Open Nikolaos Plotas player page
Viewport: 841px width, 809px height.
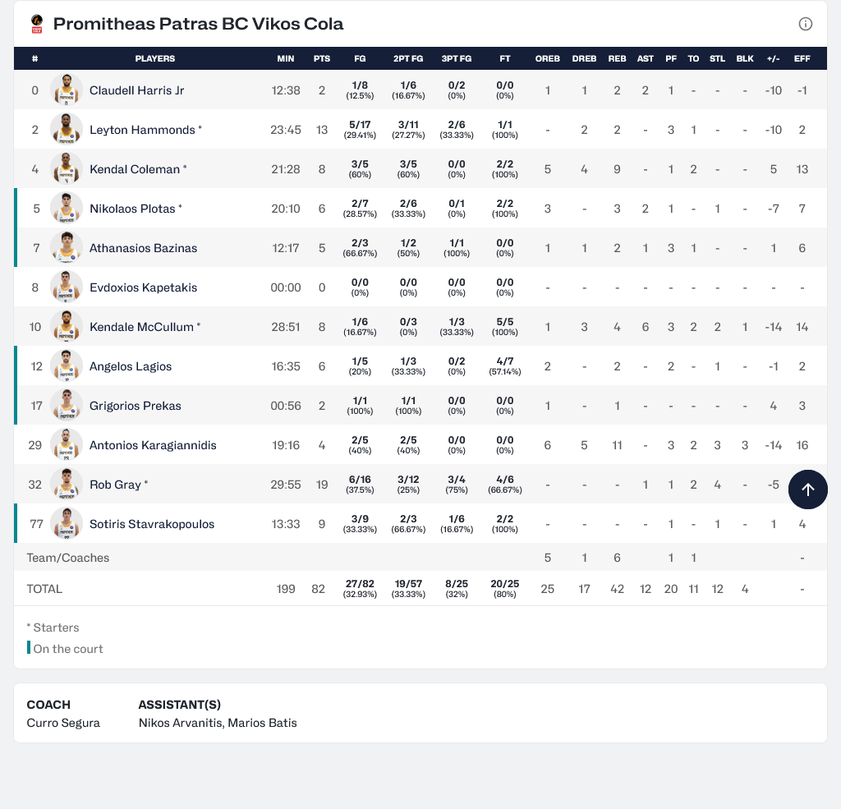coord(132,209)
